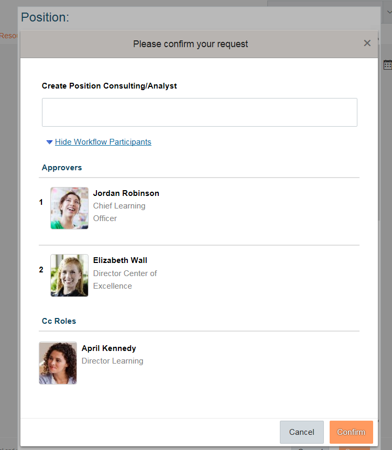Click the Position header label
Screen dimensions: 392x450
[x=45, y=17]
